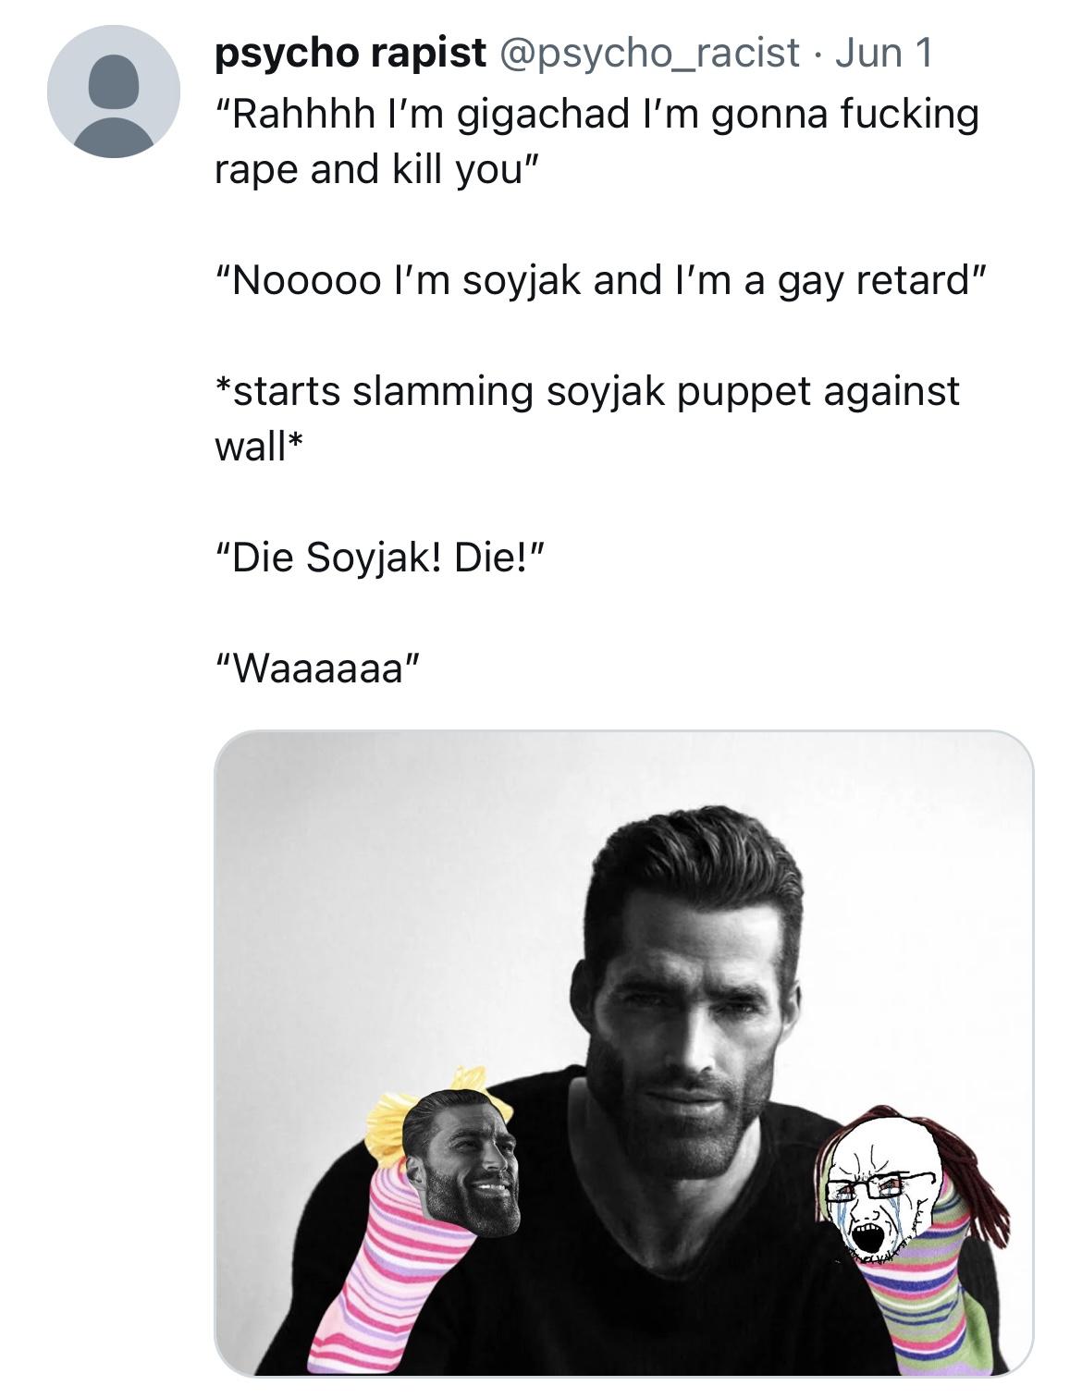This screenshot has height=1398, width=1082.
Task: Click the dot separator before the date
Action: click(x=818, y=55)
